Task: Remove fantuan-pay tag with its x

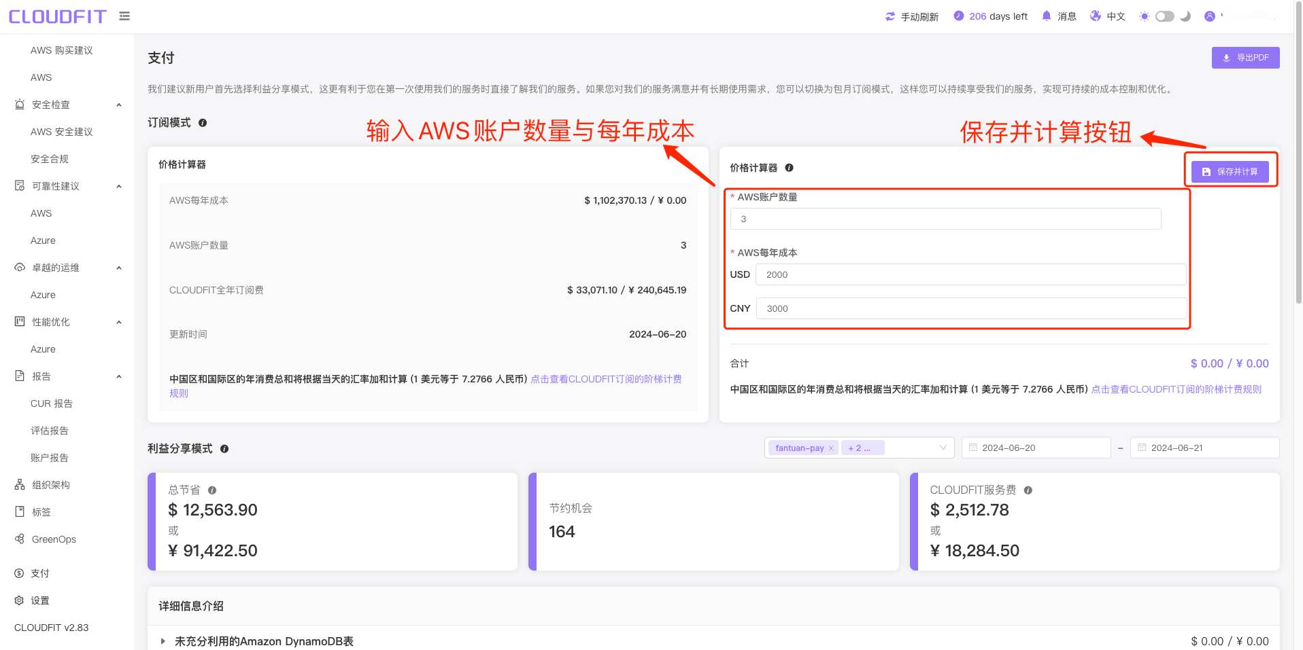Action: [831, 448]
